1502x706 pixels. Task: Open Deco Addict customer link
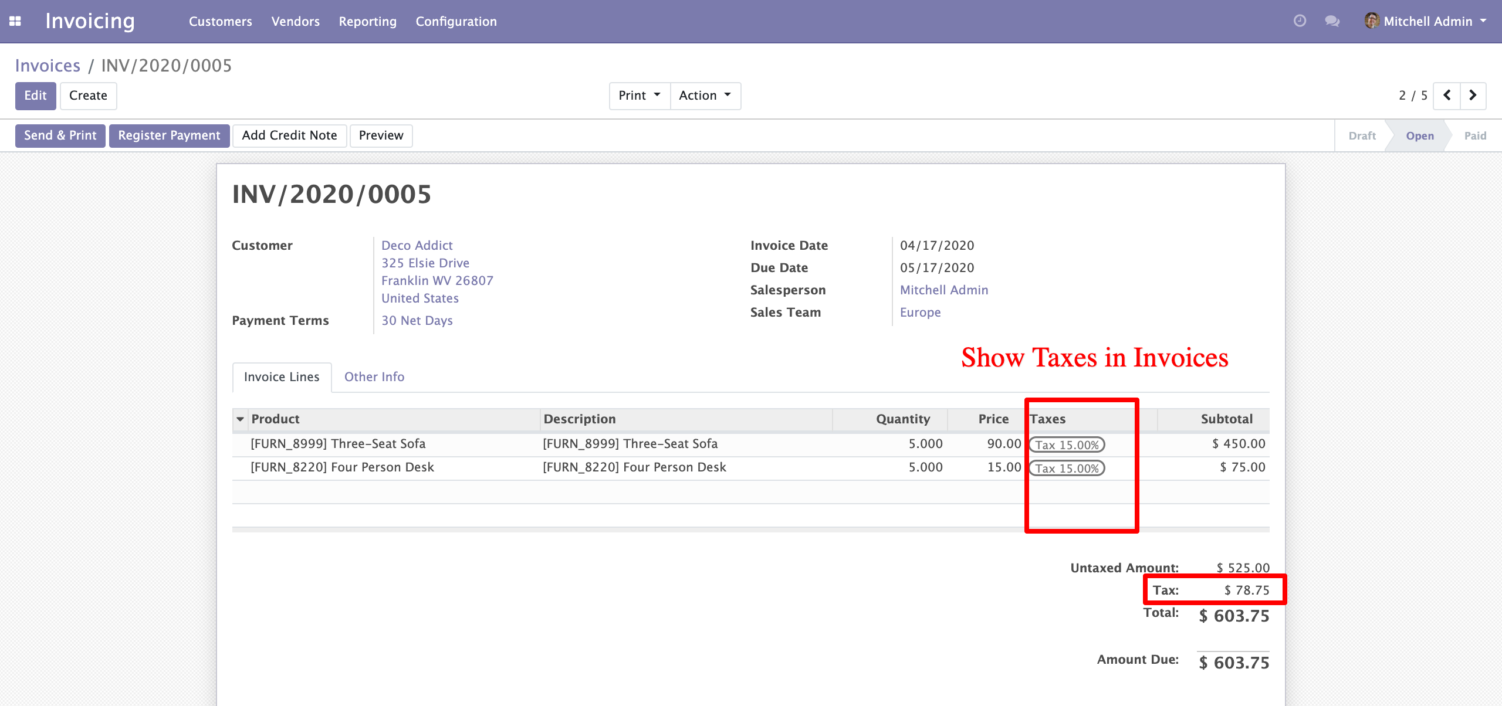click(417, 246)
